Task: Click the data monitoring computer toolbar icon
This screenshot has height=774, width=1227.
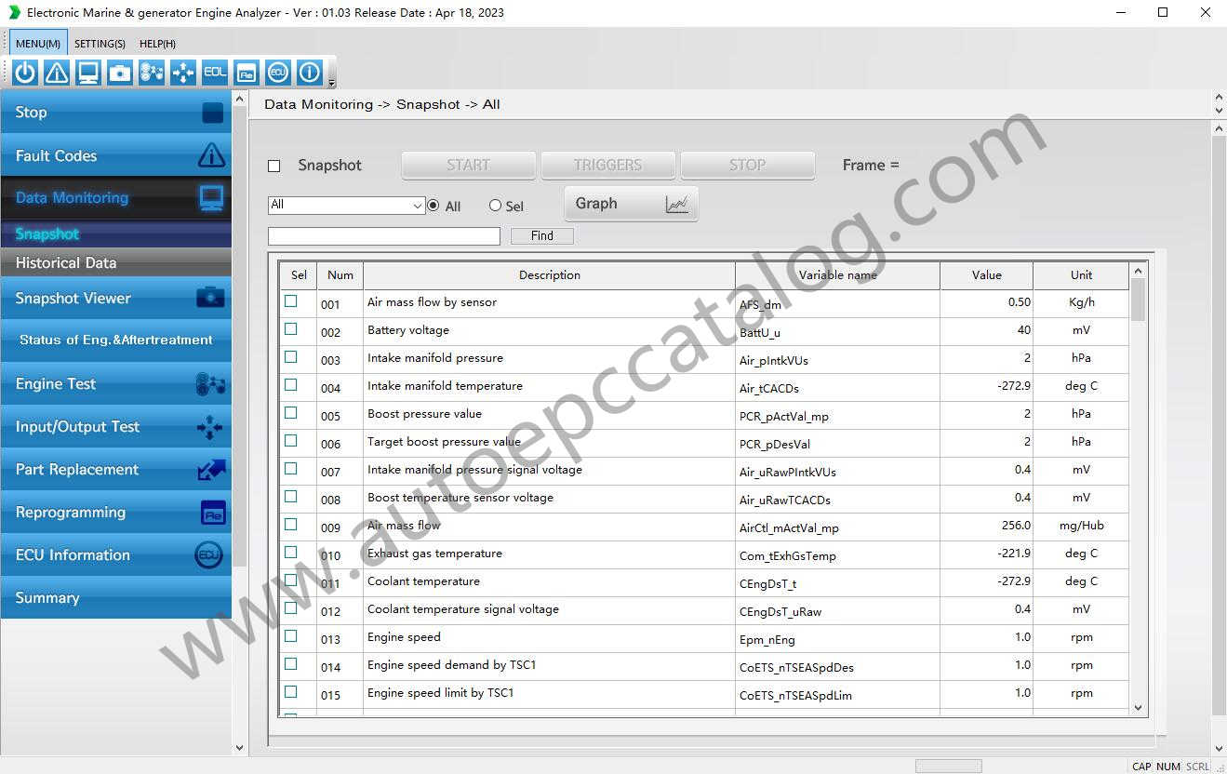Action: click(x=88, y=73)
